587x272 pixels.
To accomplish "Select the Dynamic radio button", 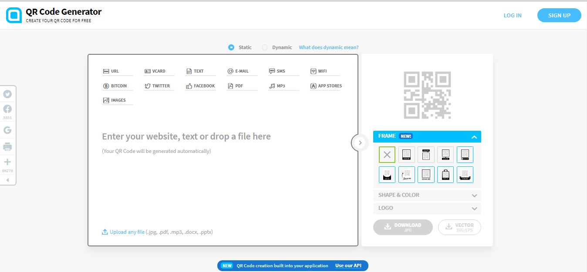I will (x=265, y=47).
